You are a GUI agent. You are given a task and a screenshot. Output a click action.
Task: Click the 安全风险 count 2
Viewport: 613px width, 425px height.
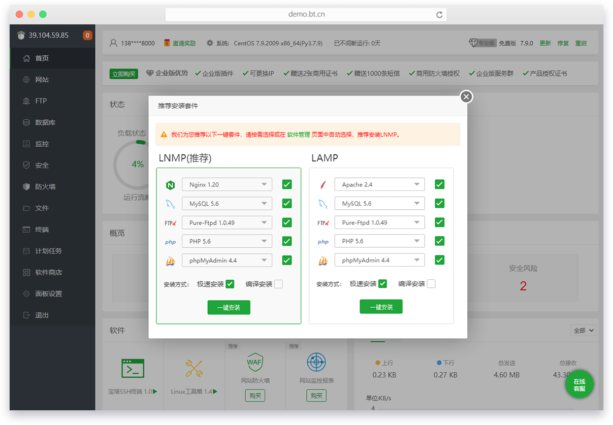tap(523, 286)
